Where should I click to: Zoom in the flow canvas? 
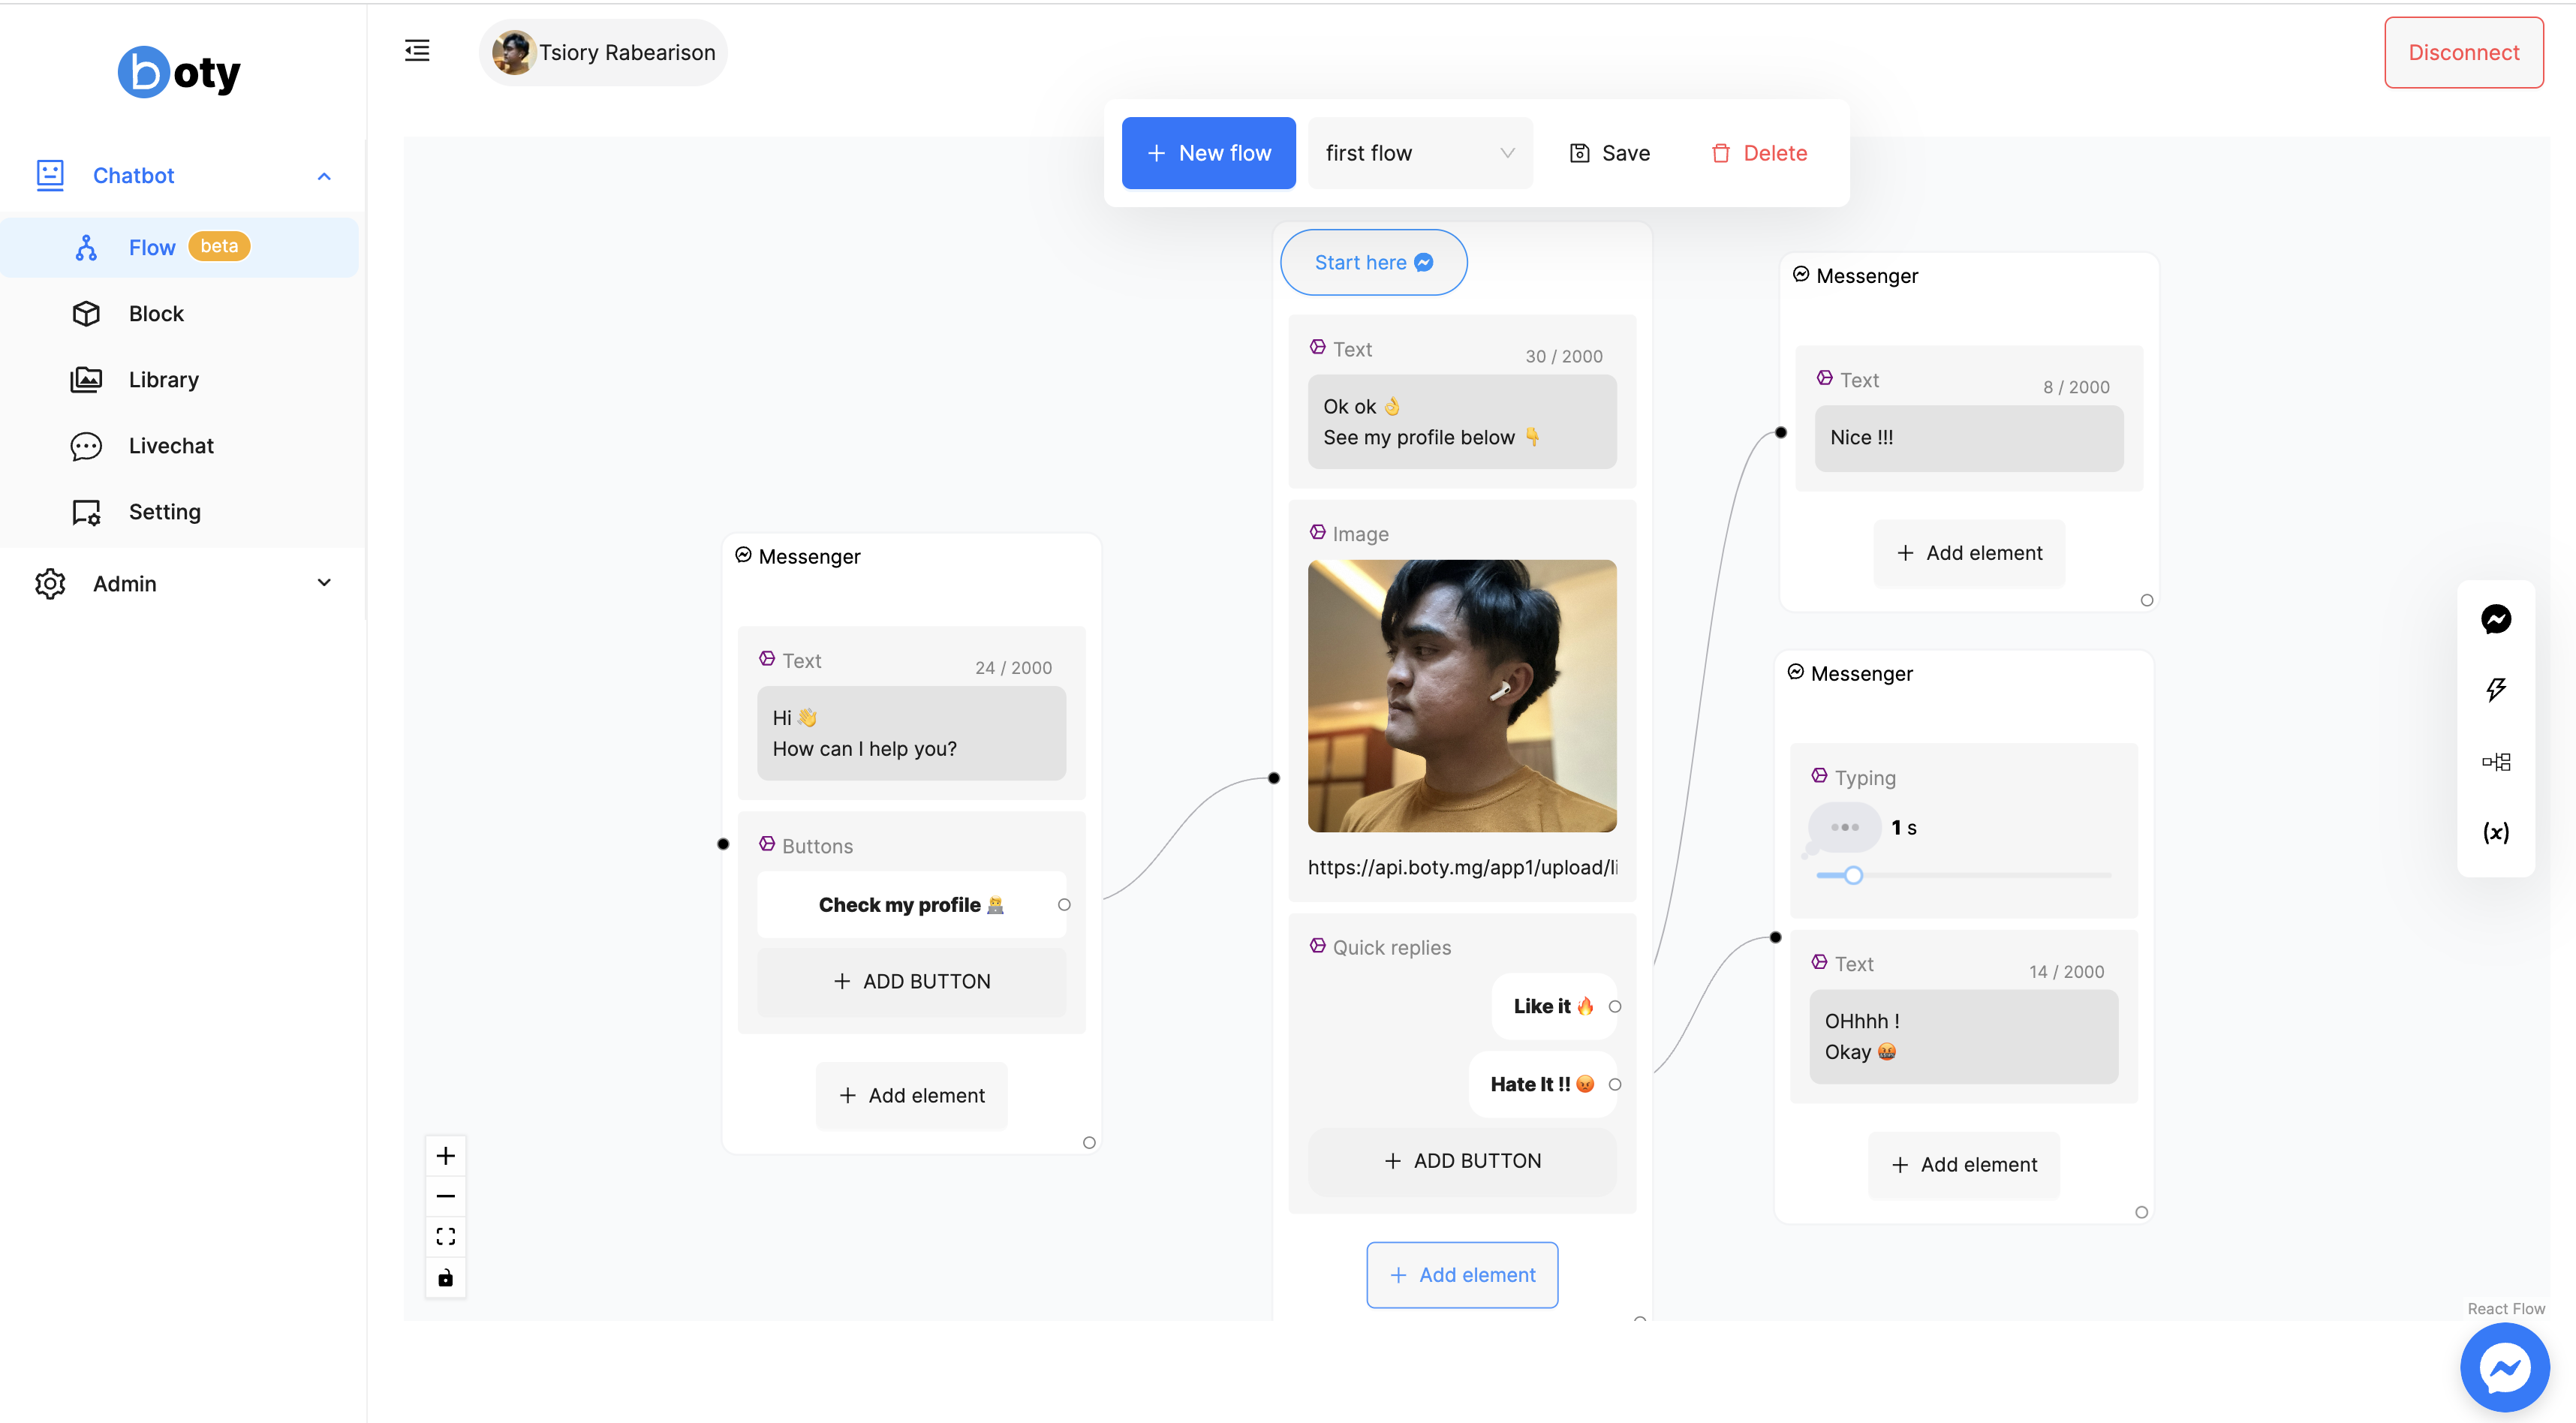point(446,1156)
